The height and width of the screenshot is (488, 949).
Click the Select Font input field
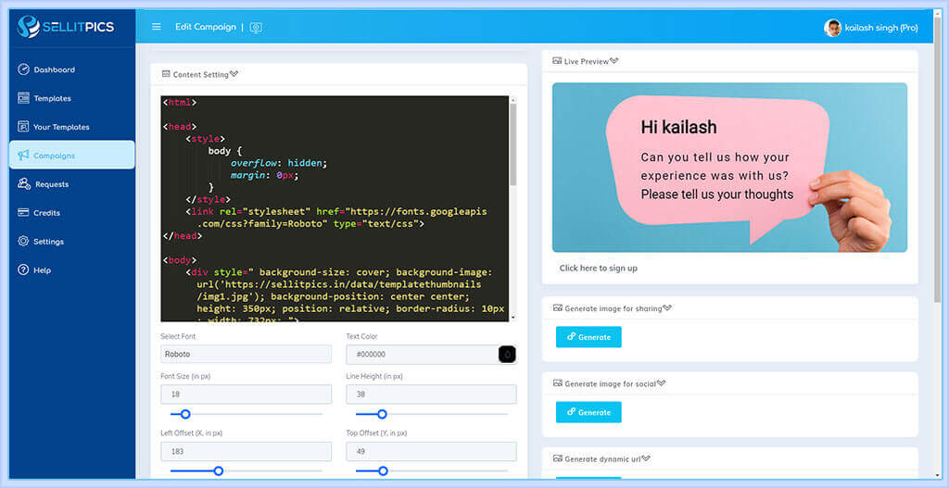tap(246, 354)
